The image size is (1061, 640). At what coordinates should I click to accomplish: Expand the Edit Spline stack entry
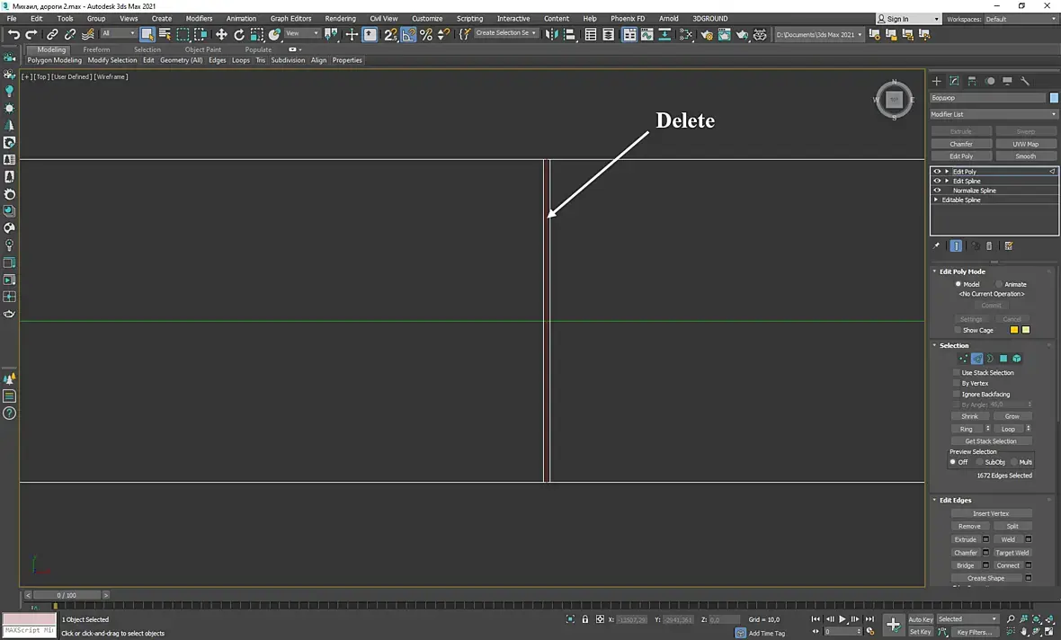[x=947, y=182]
